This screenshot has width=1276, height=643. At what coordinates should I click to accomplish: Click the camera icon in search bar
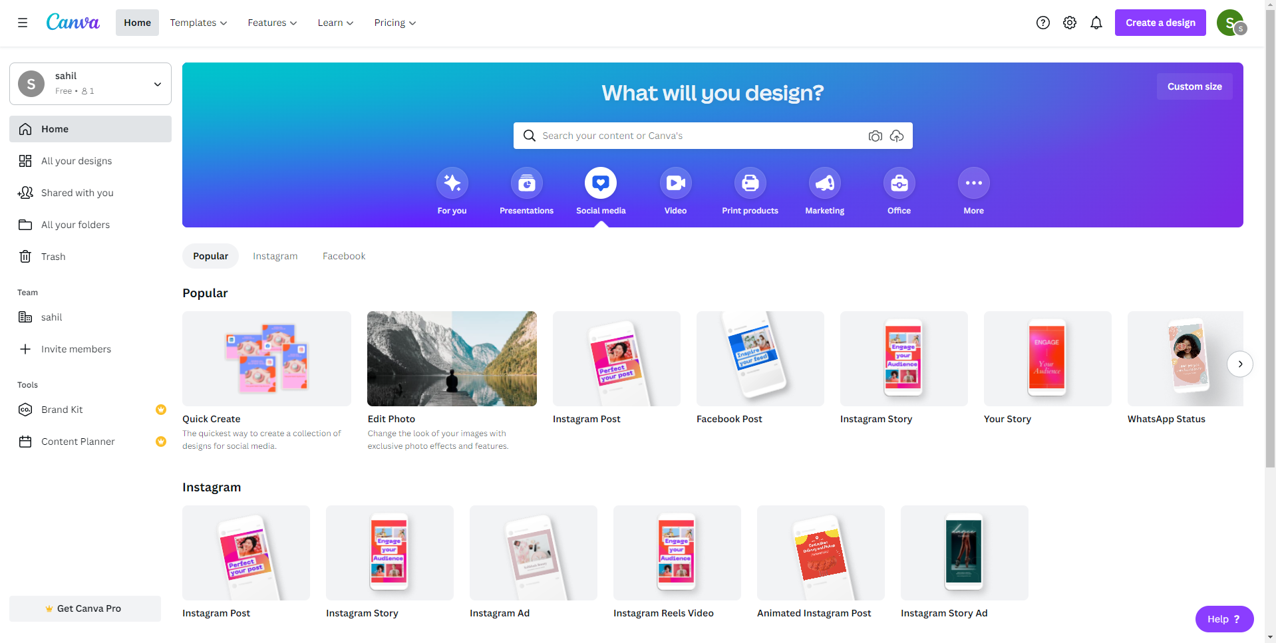point(876,136)
